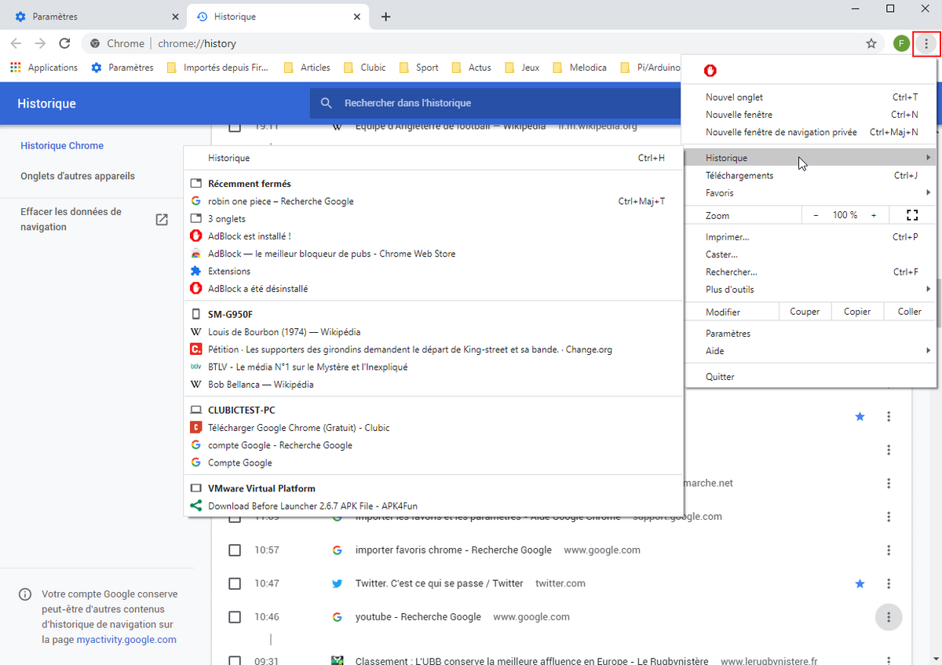Close the Paramètres tab

tap(174, 16)
